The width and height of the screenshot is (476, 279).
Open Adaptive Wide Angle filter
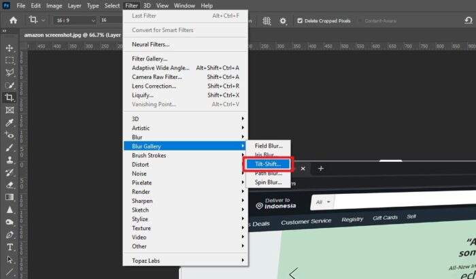click(x=186, y=68)
